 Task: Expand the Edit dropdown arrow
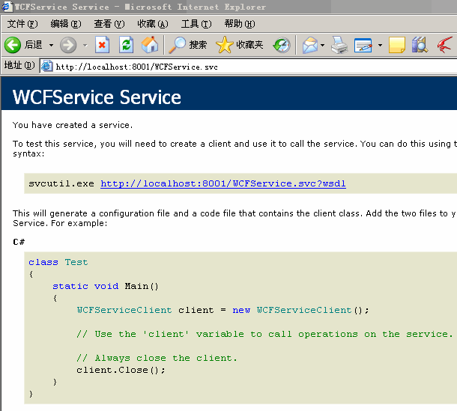(380, 45)
